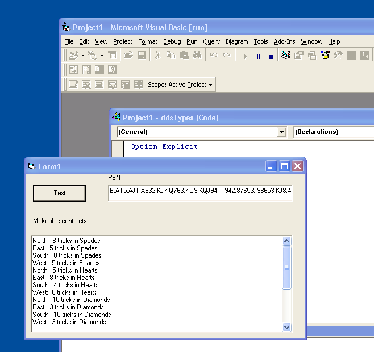Open the Properties Window icon
Viewport: 374px width, 352px height.
point(299,55)
